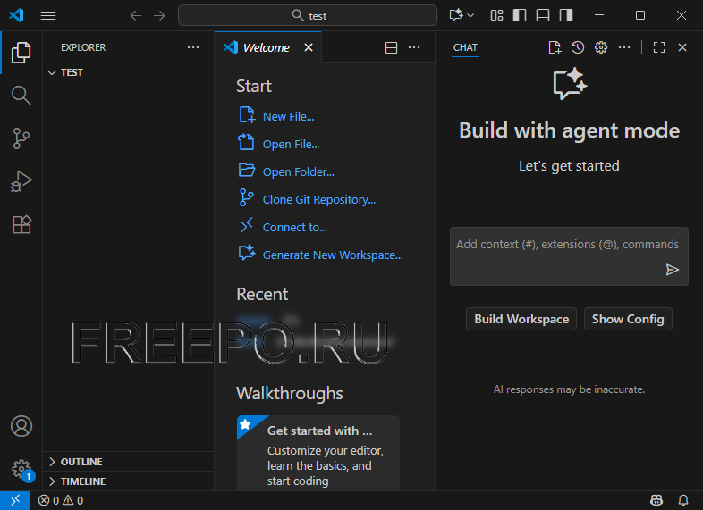Click the New File... link

click(288, 116)
